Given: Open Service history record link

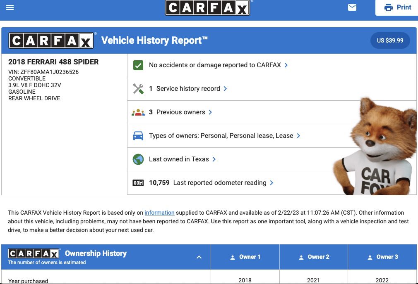Looking at the screenshot, I should tap(185, 89).
